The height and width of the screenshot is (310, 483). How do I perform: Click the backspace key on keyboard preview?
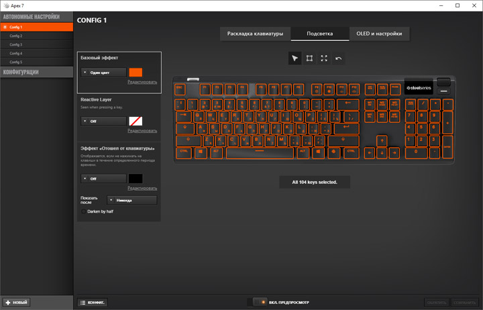[347, 105]
